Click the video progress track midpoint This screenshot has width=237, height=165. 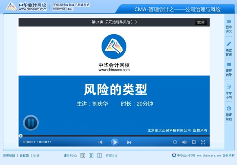click(x=114, y=136)
